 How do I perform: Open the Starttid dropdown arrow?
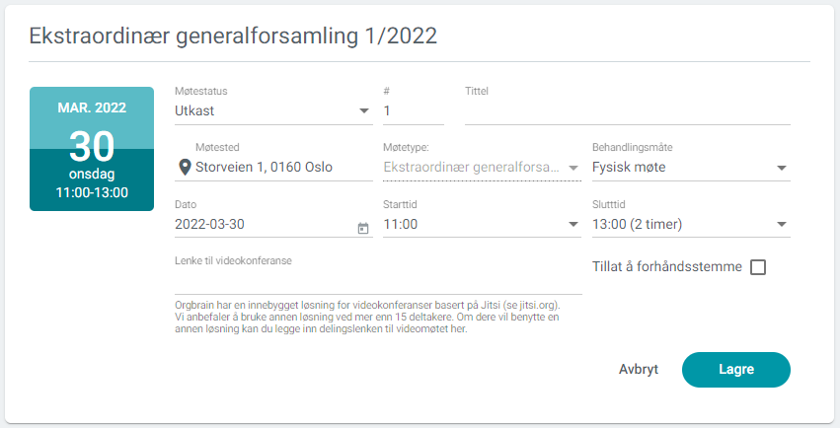[x=573, y=224]
